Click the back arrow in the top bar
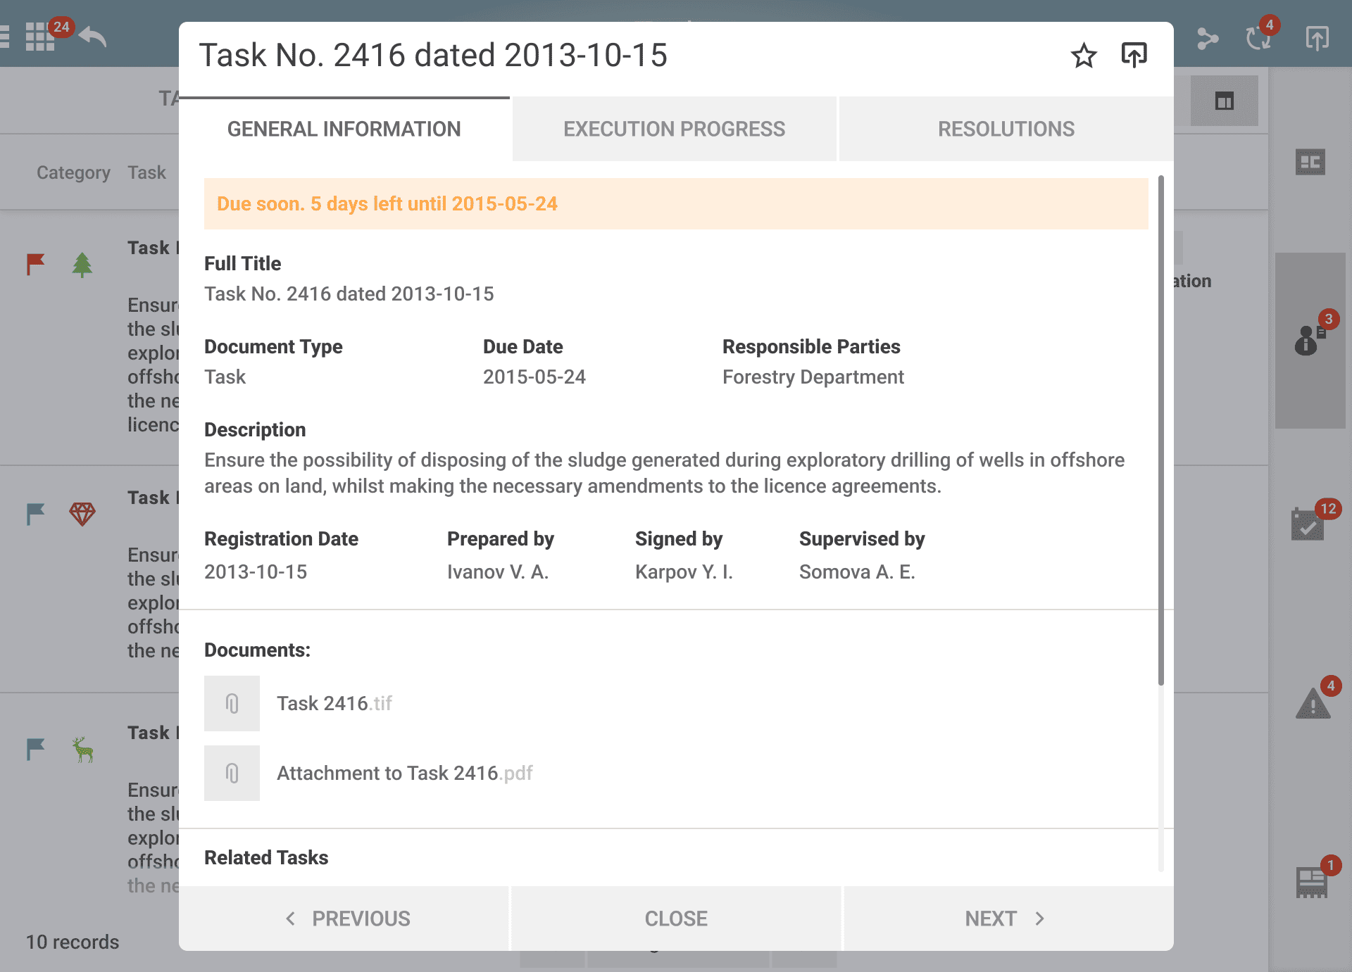This screenshot has height=972, width=1352. [x=93, y=37]
